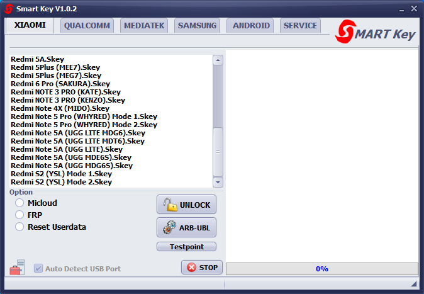Image resolution: width=424 pixels, height=294 pixels.
Task: Click the SMART Key brand logo
Action: point(376,32)
